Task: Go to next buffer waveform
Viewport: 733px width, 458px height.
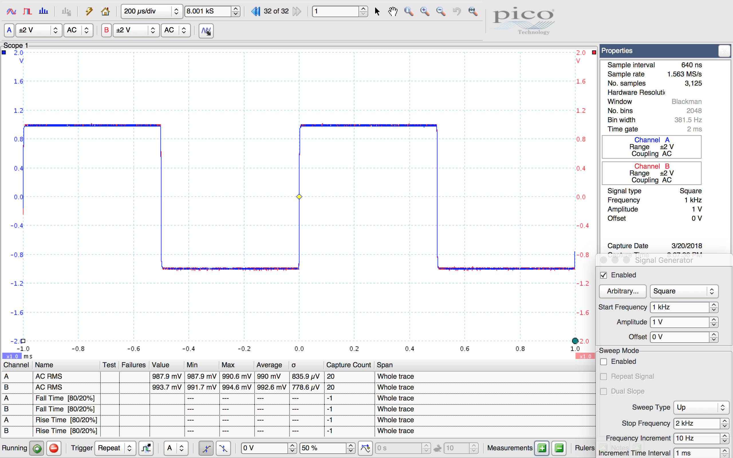Action: point(297,11)
